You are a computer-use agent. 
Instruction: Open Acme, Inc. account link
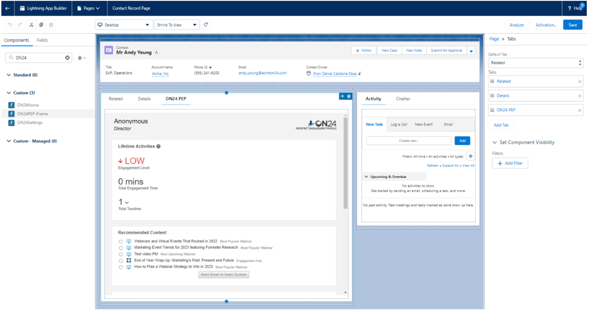click(161, 74)
